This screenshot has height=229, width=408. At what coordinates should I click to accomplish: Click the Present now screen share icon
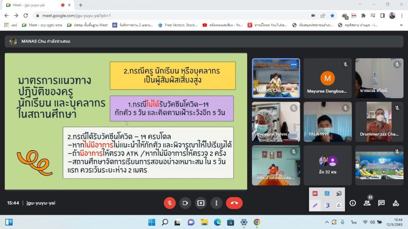click(201, 203)
